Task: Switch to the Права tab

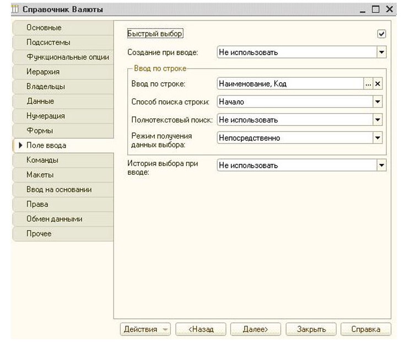Action: pos(37,204)
